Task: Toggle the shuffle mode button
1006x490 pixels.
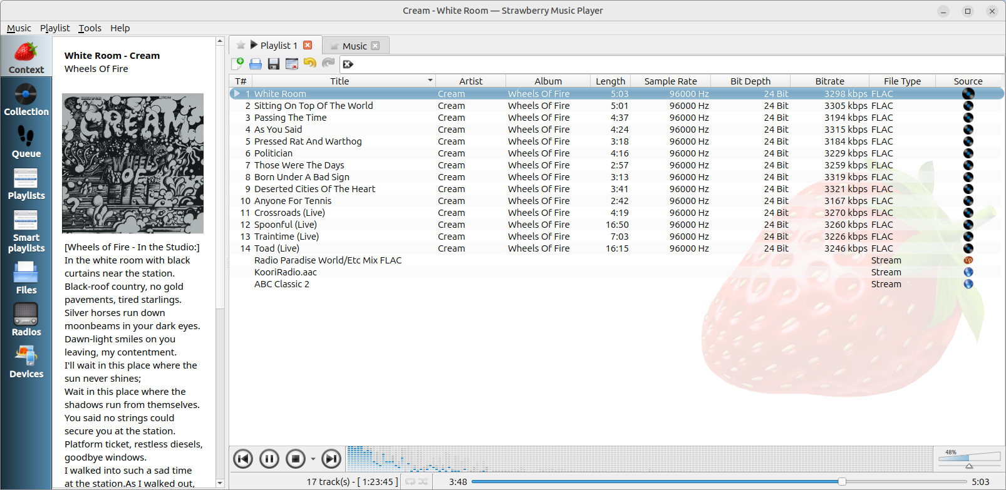Action: 423,481
